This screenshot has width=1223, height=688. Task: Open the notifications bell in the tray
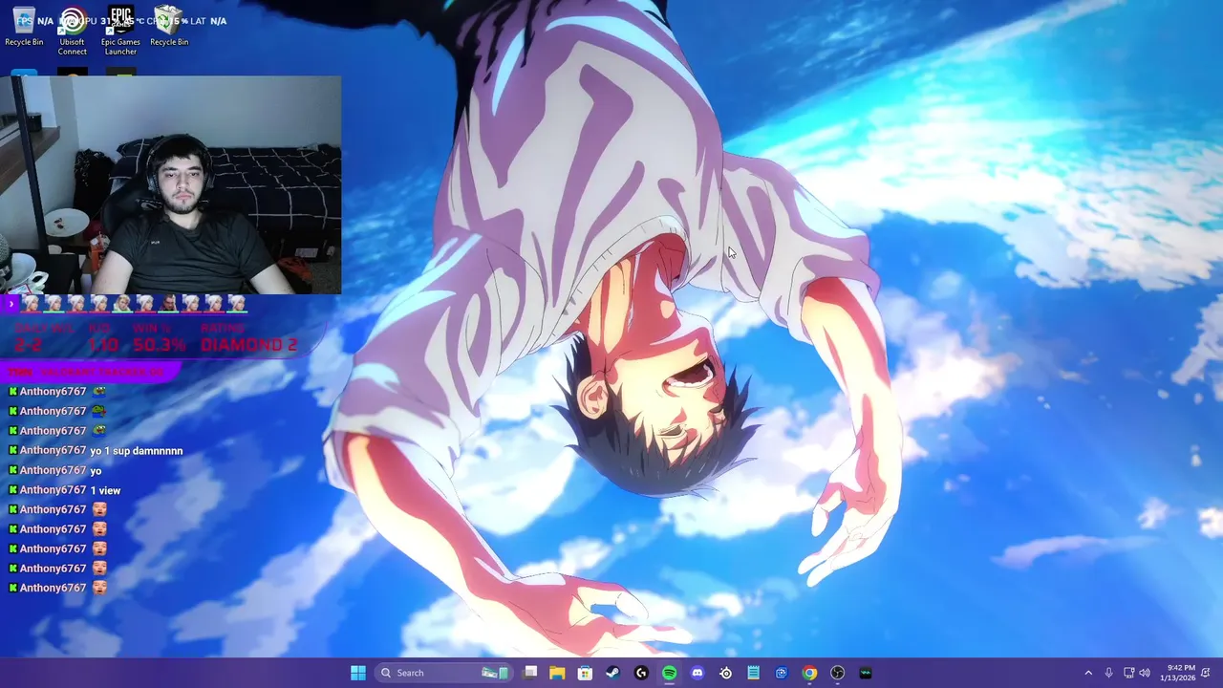coord(1206,673)
